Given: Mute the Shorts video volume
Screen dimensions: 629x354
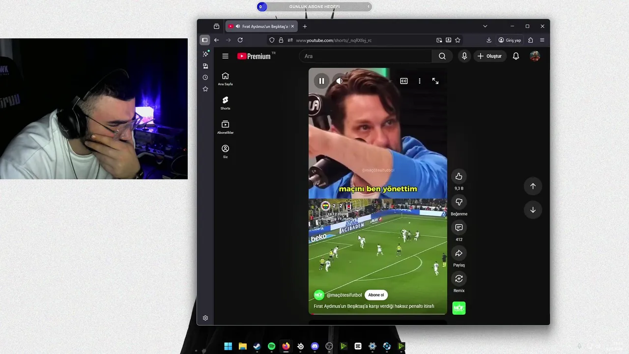Looking at the screenshot, I should 339,81.
